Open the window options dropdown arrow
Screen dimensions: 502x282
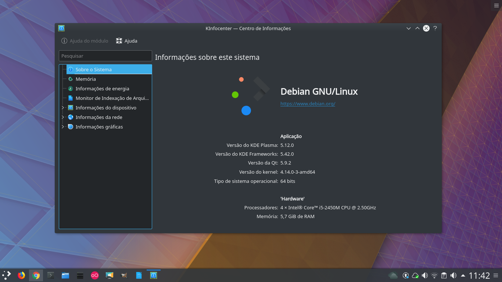coord(409,28)
